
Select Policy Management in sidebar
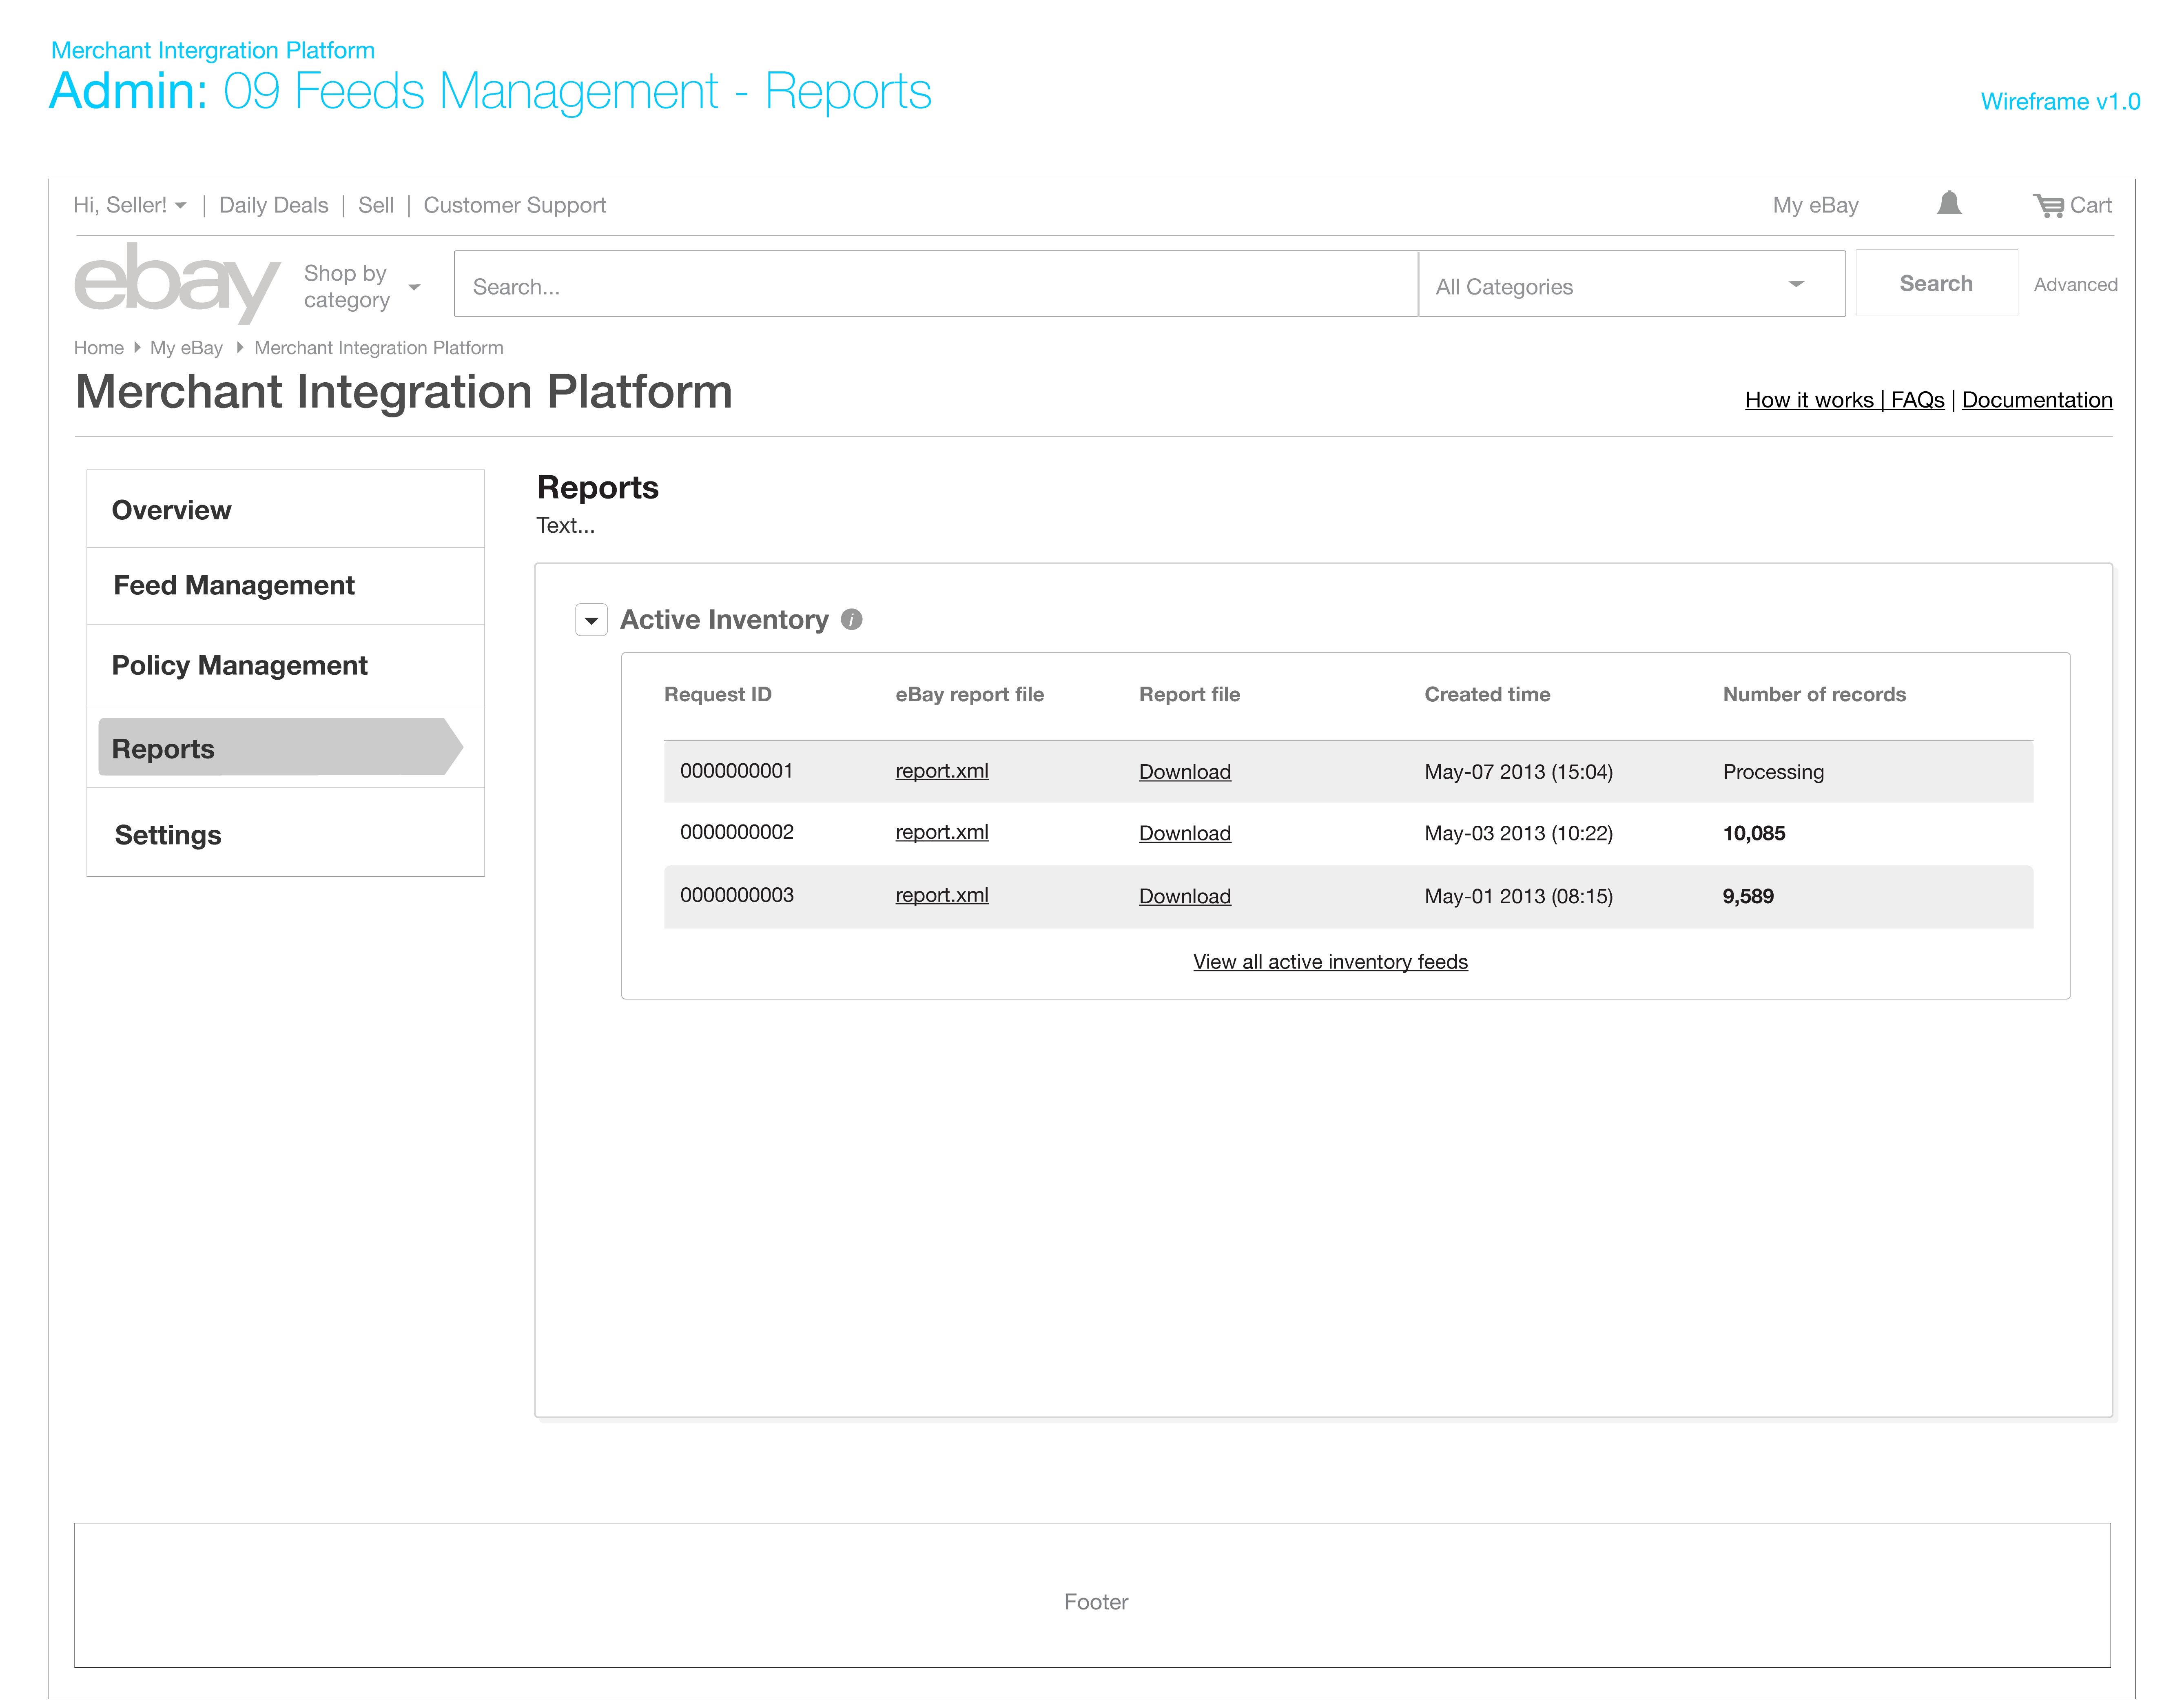pos(285,666)
